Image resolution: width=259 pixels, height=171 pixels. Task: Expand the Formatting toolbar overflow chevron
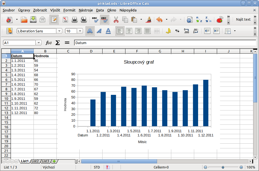(x=255, y=31)
